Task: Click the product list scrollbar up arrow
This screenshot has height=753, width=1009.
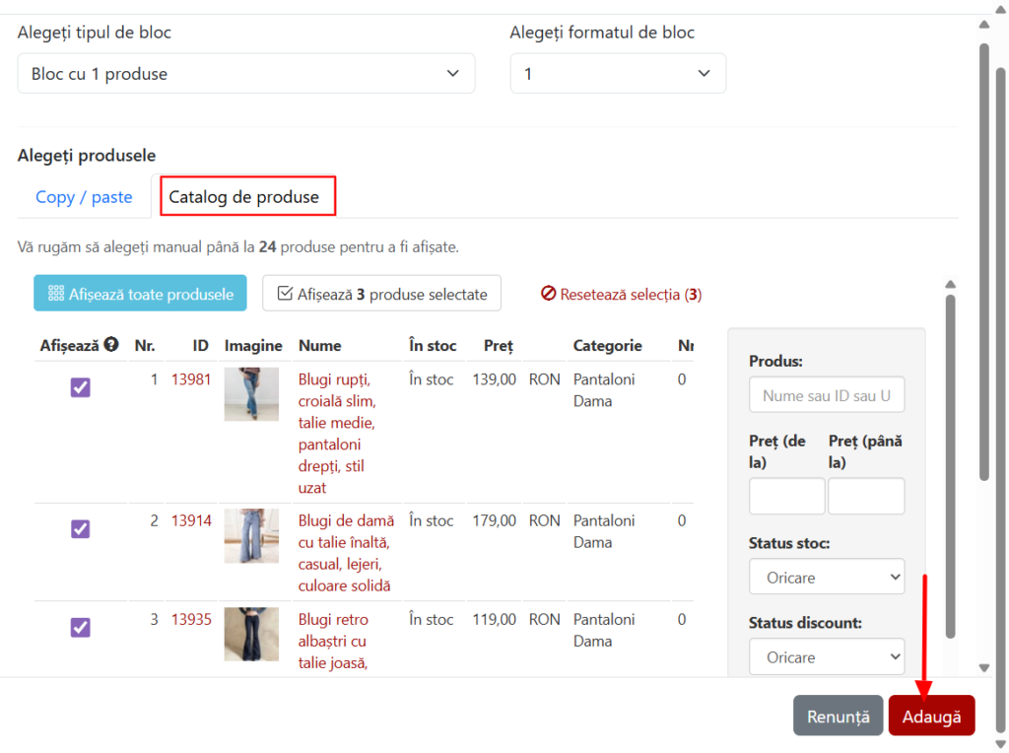Action: pos(951,284)
